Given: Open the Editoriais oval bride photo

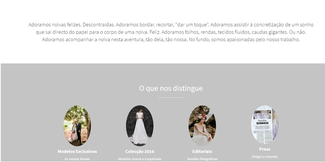Looking at the screenshot, I should [202, 126].
